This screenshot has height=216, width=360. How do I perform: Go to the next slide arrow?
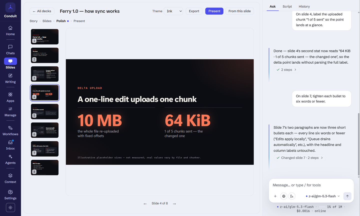point(174,204)
